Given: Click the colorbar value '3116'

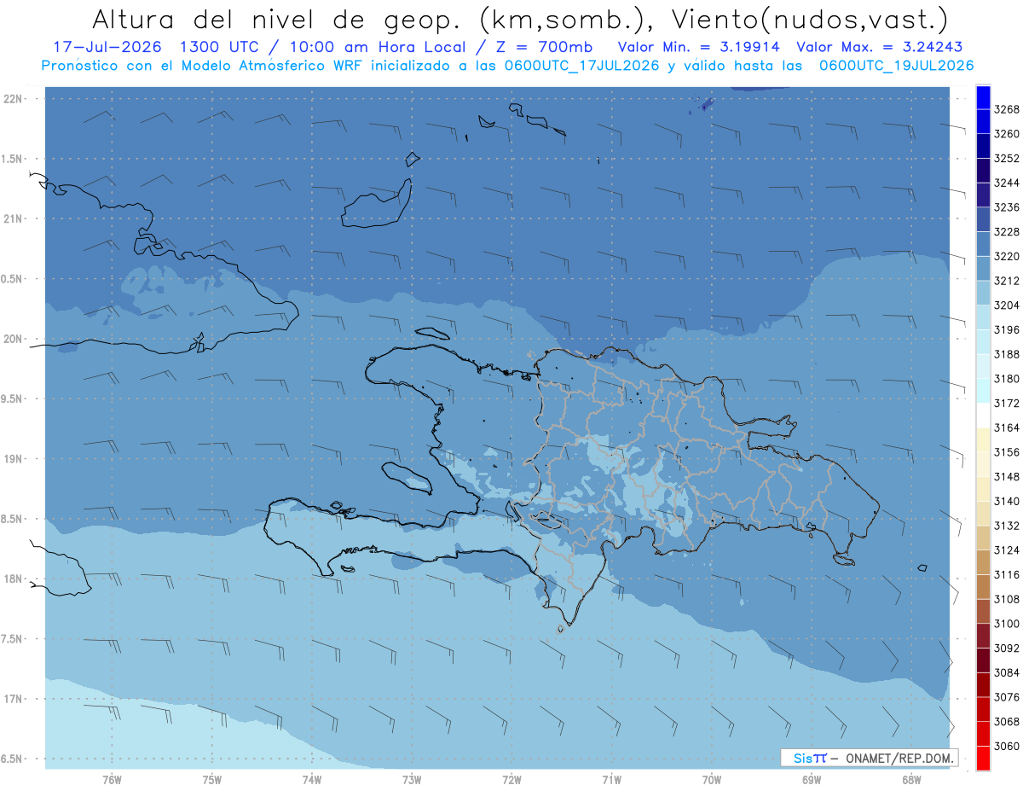Looking at the screenshot, I should [1007, 575].
